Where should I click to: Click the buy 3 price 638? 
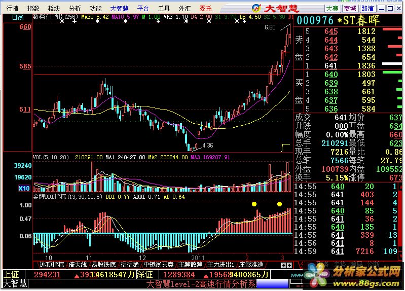click(x=331, y=92)
